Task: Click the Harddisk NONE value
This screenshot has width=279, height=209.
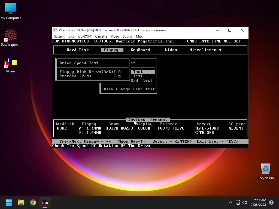Action: (62, 128)
